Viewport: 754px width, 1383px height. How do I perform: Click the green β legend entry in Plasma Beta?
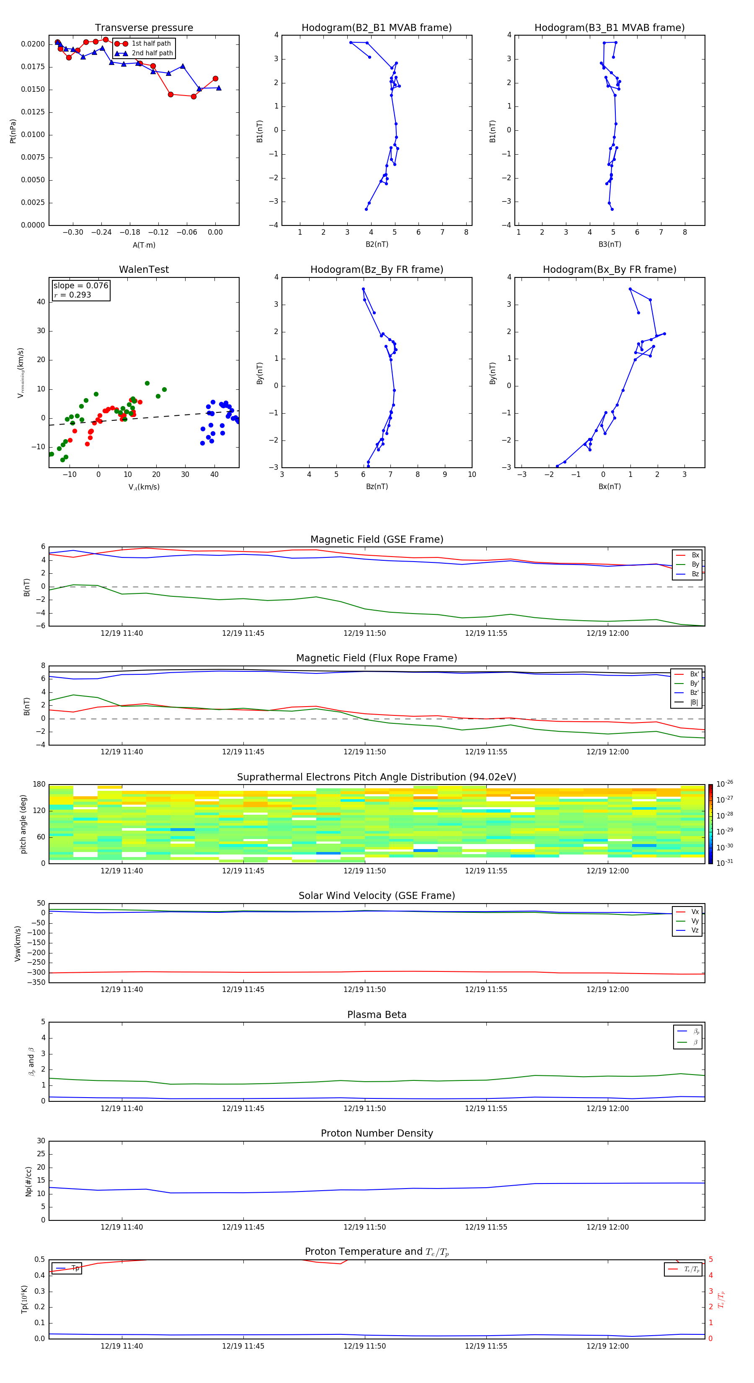coord(688,1043)
